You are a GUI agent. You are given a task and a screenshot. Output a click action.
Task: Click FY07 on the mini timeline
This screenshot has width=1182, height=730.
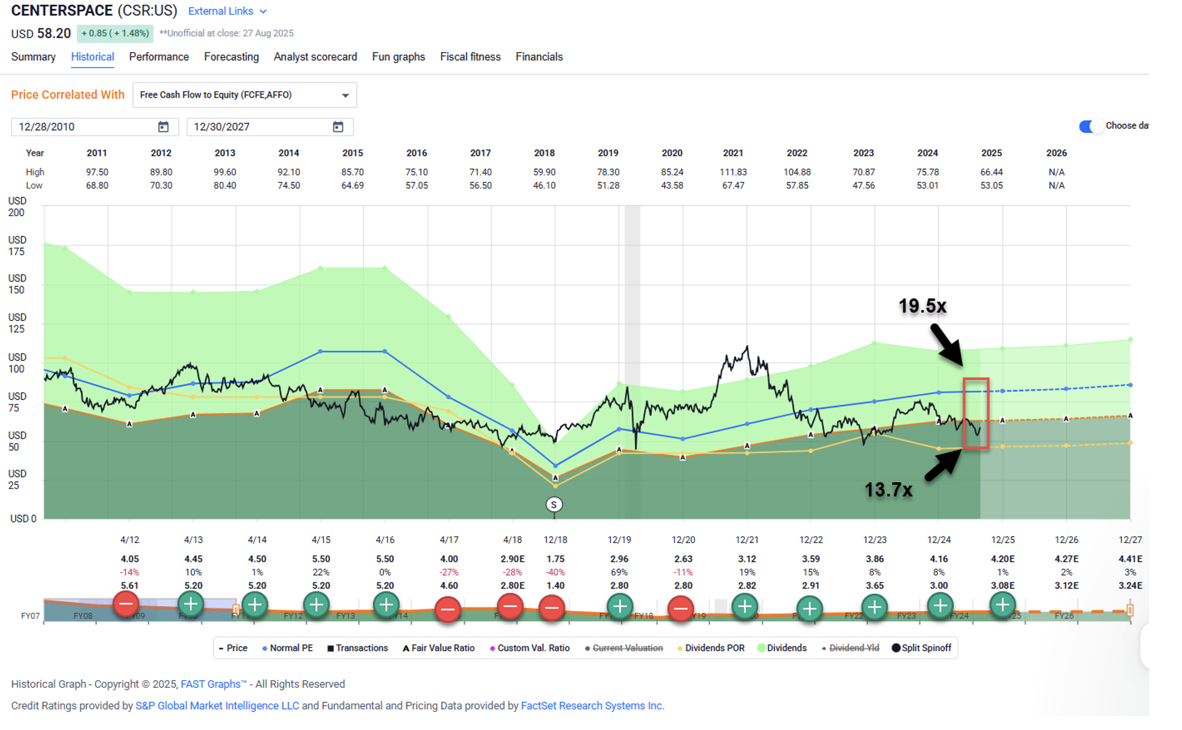pyautogui.click(x=30, y=617)
